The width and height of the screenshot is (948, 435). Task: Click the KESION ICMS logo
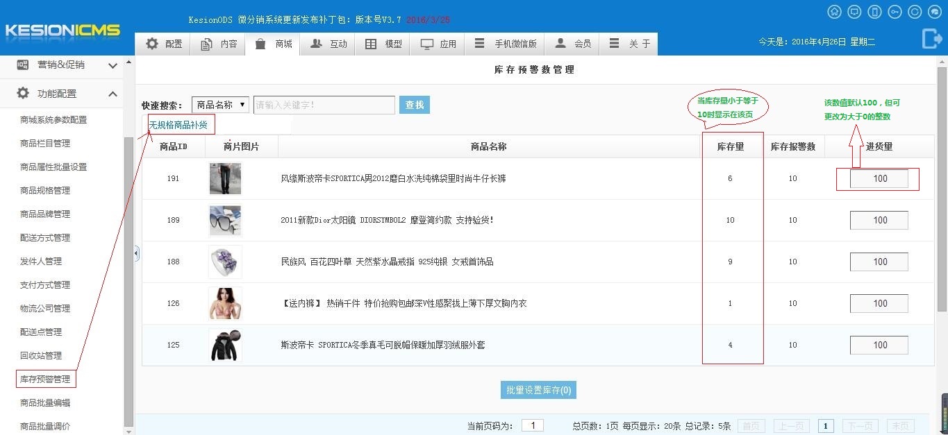coord(63,31)
